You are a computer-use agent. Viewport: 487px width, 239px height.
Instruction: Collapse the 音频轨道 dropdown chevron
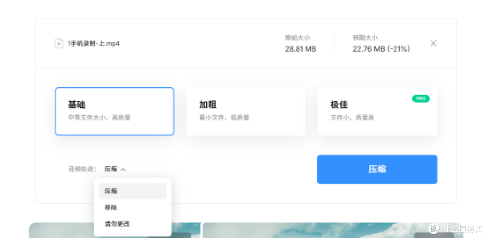click(123, 169)
